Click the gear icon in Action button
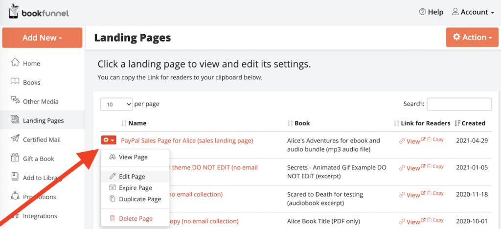Viewport: 501px width, 229px height. (x=456, y=37)
